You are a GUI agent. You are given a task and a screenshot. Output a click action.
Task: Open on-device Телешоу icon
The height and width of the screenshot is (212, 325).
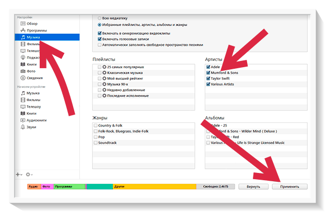pyautogui.click(x=22, y=106)
